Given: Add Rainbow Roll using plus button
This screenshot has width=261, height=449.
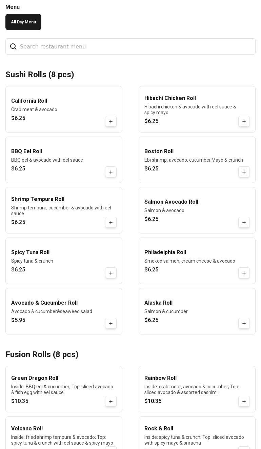Looking at the screenshot, I should coord(244,402).
